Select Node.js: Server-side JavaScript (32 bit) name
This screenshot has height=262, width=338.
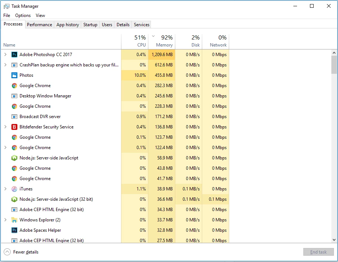click(x=56, y=200)
